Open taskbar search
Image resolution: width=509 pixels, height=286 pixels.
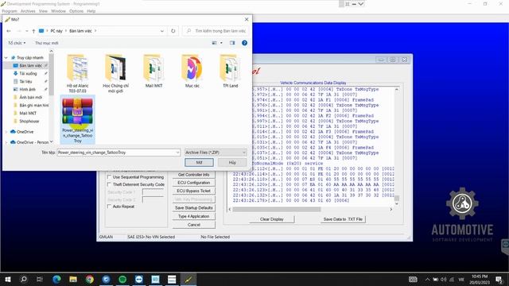(24, 279)
